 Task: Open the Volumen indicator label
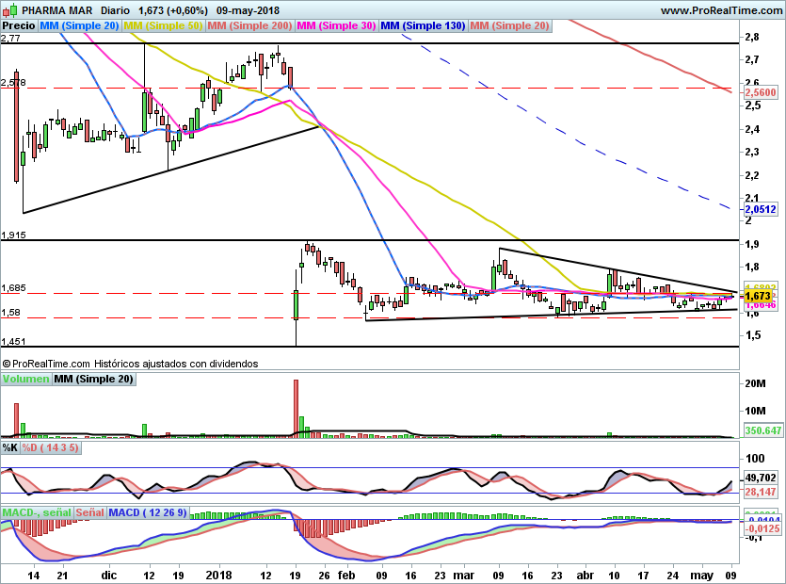(26, 379)
